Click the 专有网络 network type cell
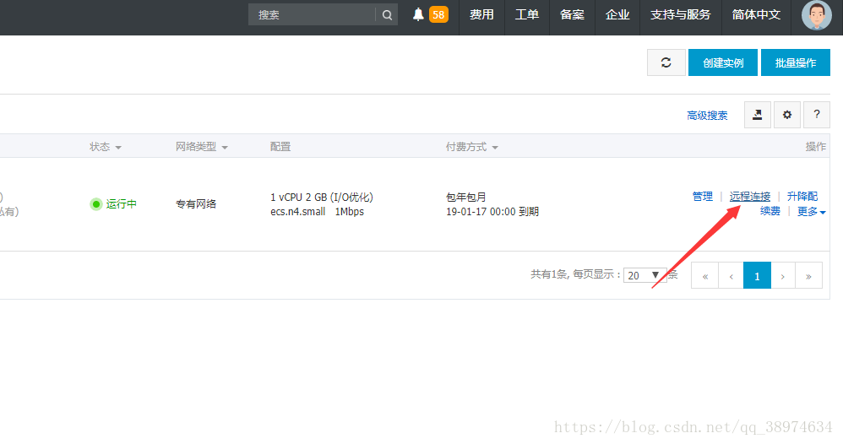Screen dimensions: 843x444 (196, 203)
